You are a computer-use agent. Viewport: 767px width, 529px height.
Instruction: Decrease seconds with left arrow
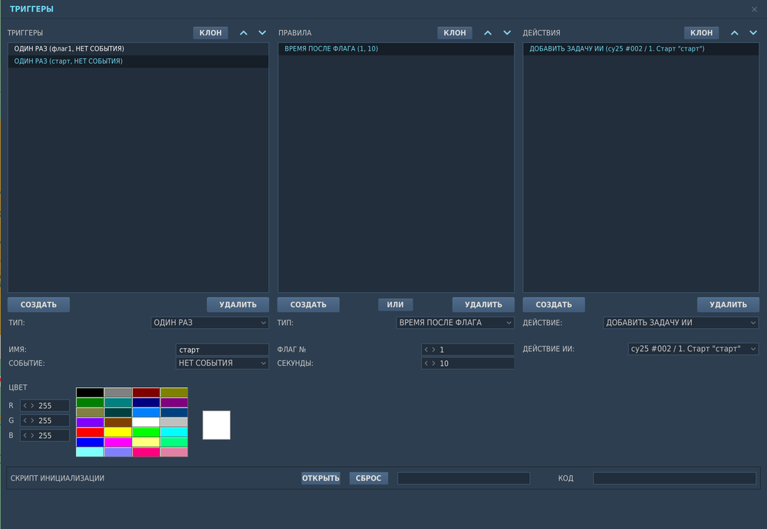click(426, 363)
